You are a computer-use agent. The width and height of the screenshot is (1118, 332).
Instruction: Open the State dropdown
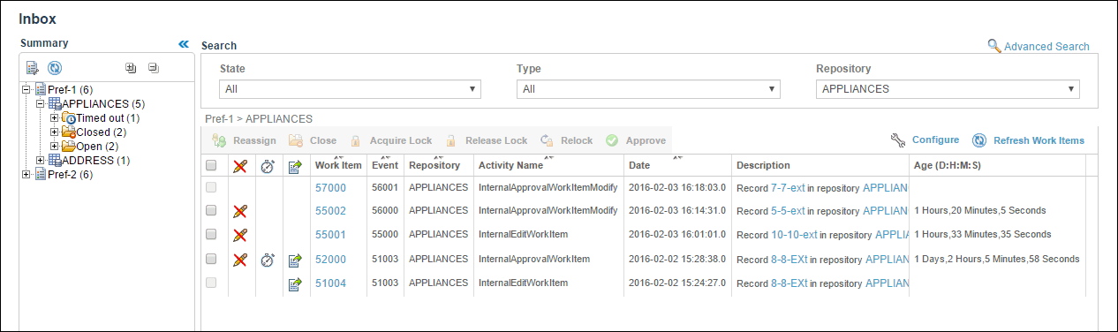tap(350, 89)
